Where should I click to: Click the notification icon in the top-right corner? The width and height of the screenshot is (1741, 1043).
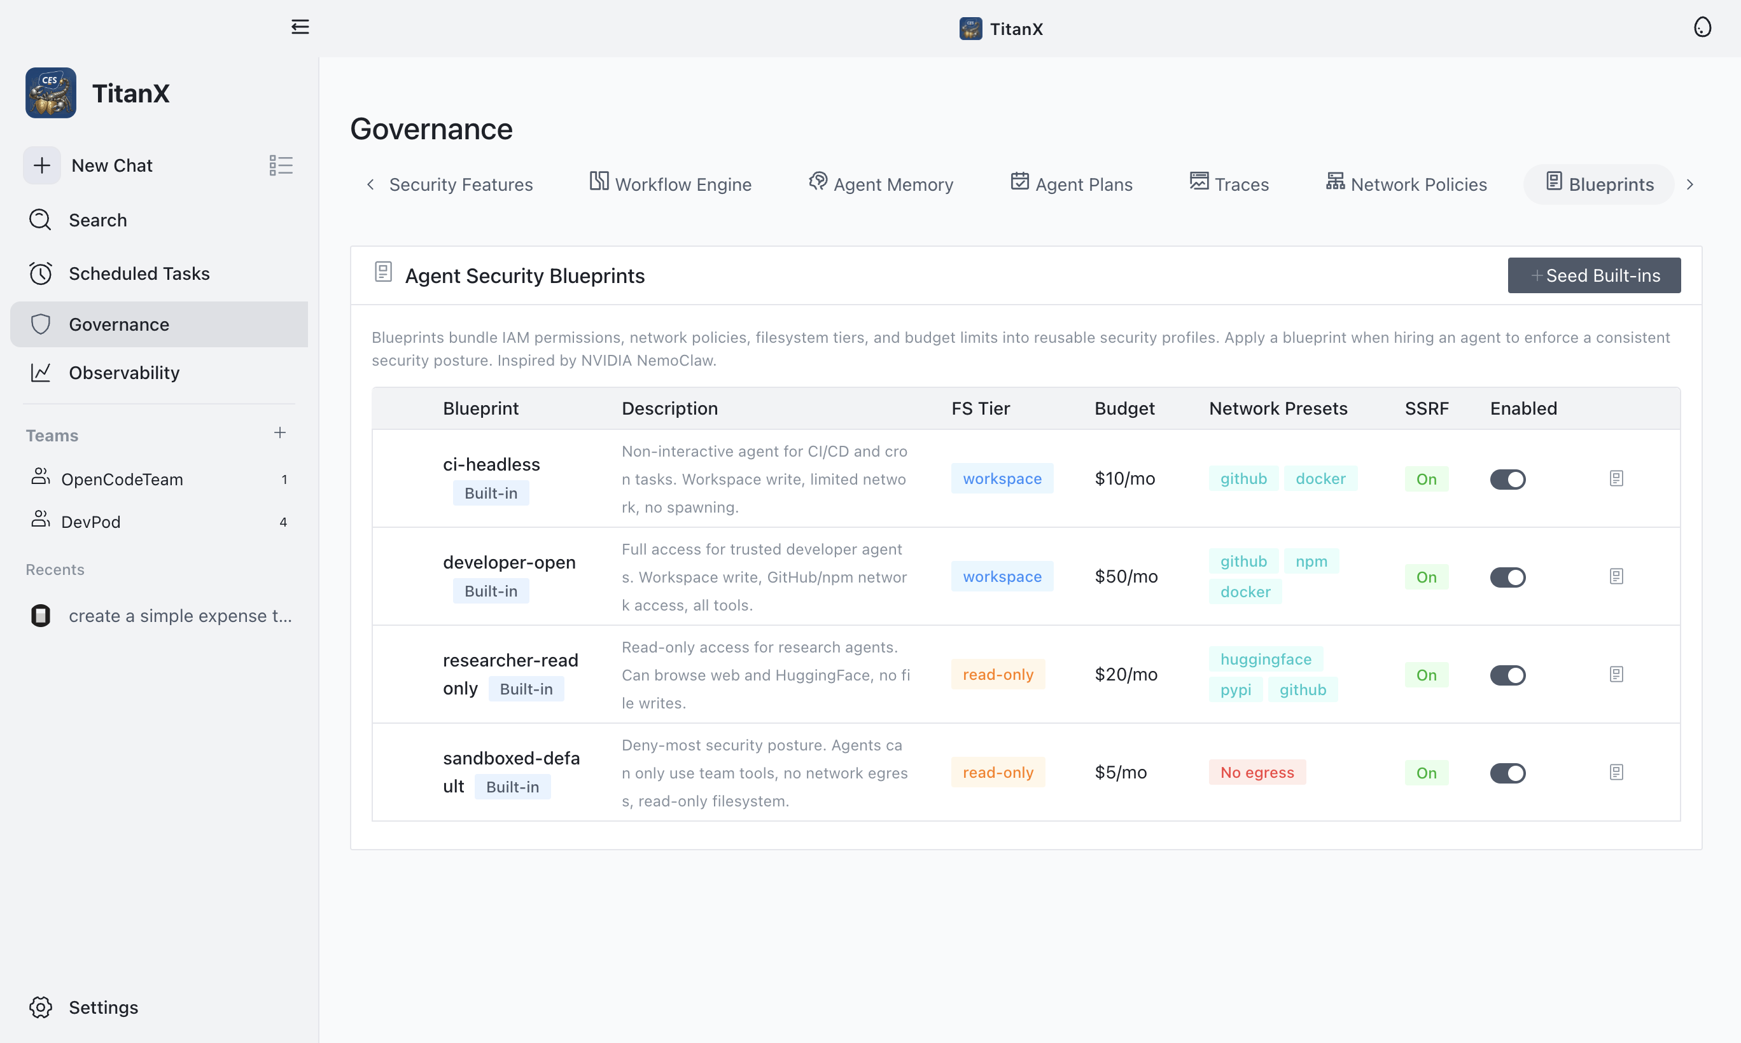1702,27
